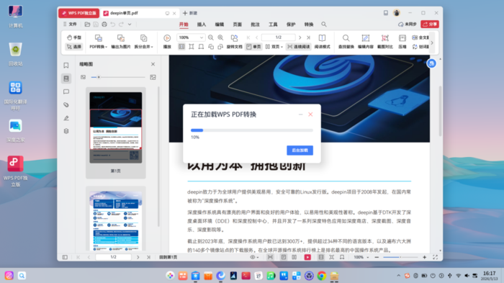Click the toolbar page number field 1/2
Viewport: 504px width, 283px height.
(x=279, y=37)
